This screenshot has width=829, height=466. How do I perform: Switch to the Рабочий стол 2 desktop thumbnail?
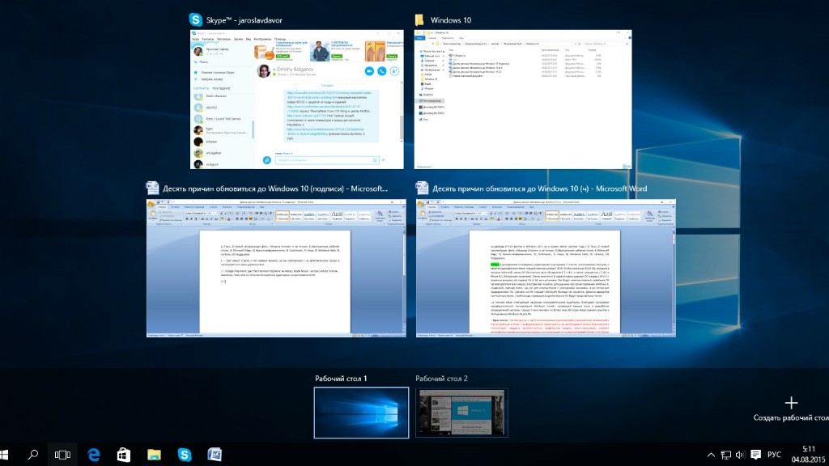click(x=461, y=413)
